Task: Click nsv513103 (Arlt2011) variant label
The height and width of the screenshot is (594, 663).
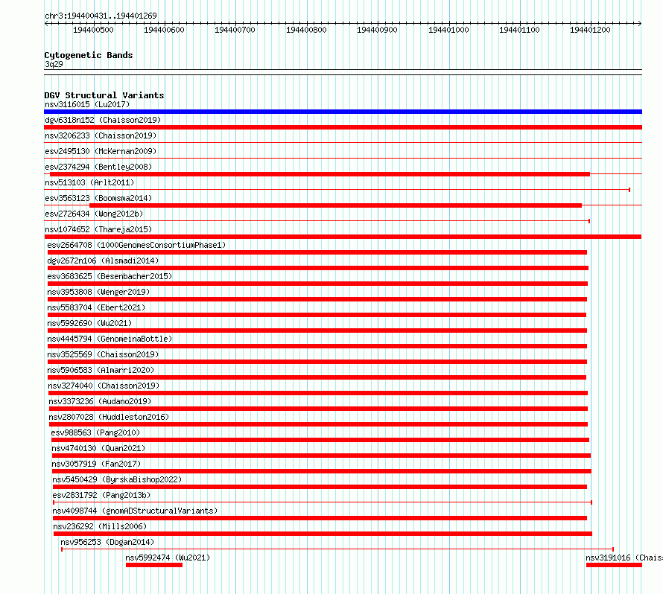Action: pyautogui.click(x=89, y=182)
